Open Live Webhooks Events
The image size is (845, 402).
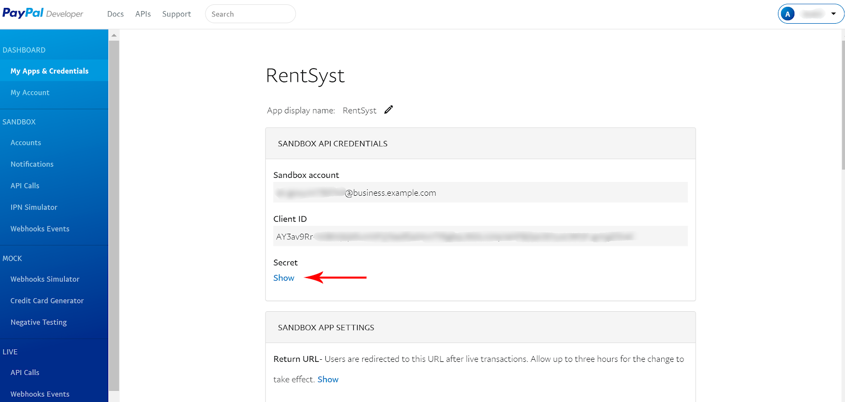40,394
